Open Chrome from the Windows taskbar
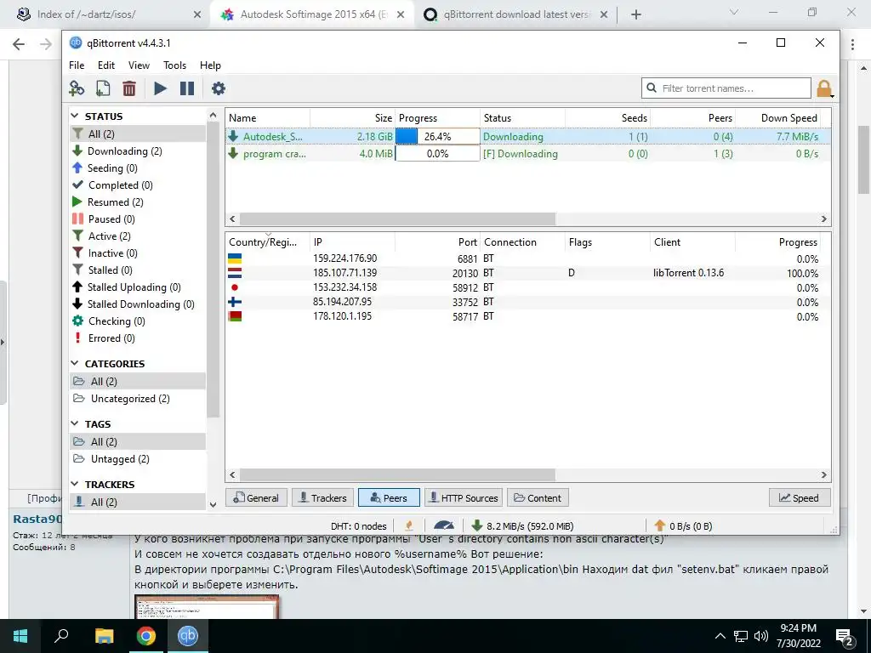Screen dimensions: 871x653 click(x=146, y=636)
